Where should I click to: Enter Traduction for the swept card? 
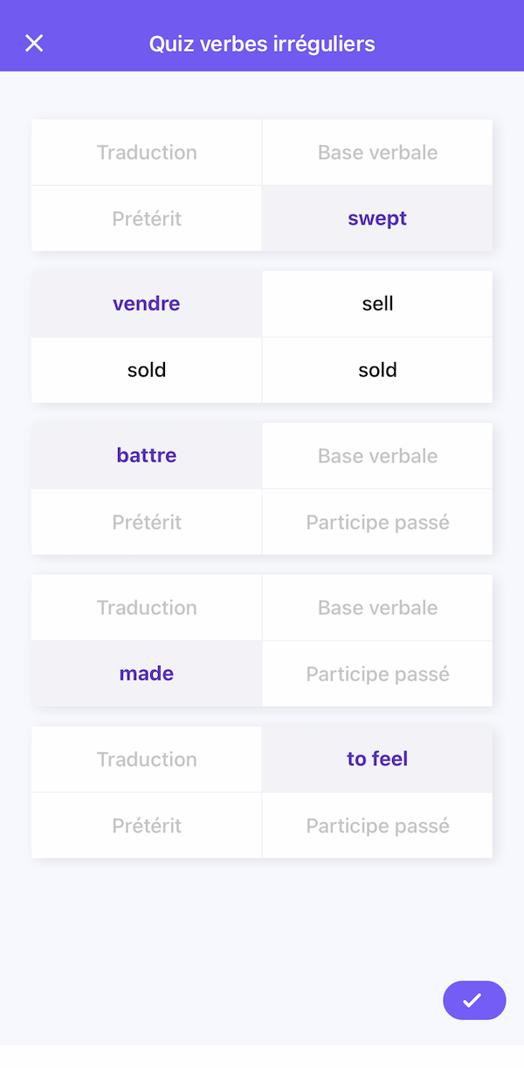pyautogui.click(x=147, y=153)
